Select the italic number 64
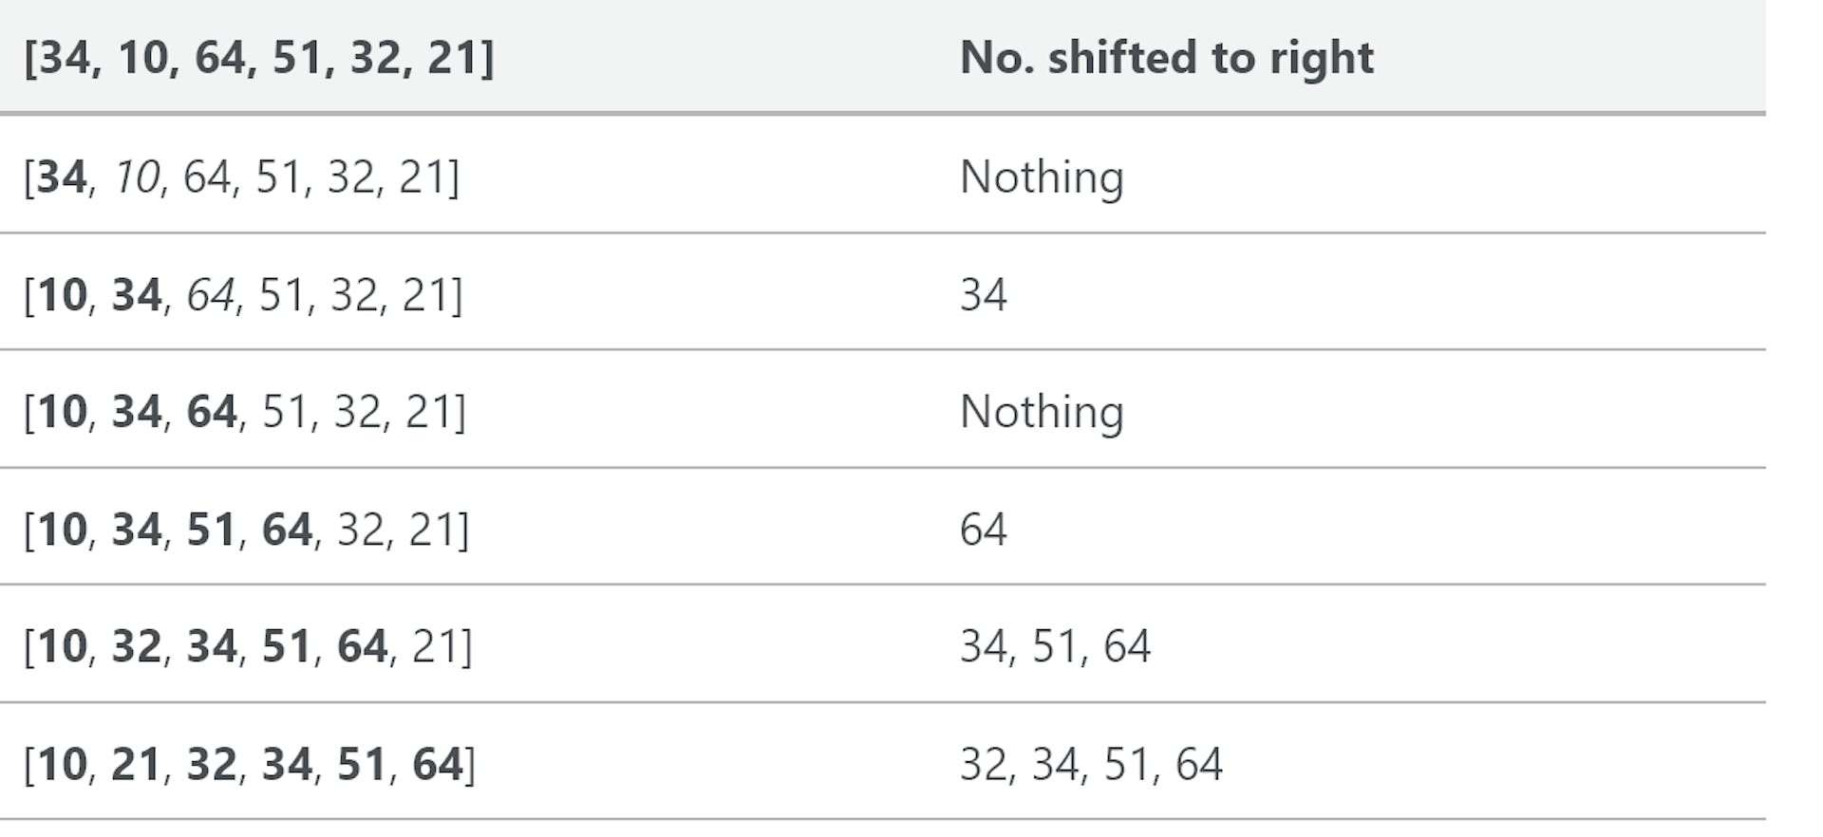This screenshot has height=837, width=1823. tap(210, 295)
